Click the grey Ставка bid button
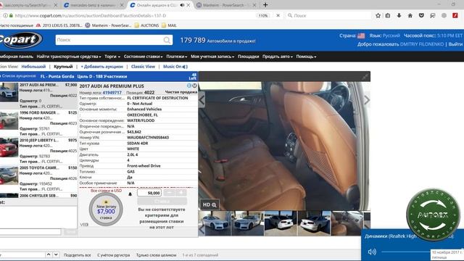 [162, 202]
